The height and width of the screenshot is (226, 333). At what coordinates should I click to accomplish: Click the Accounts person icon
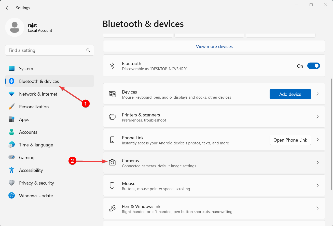tap(11, 132)
